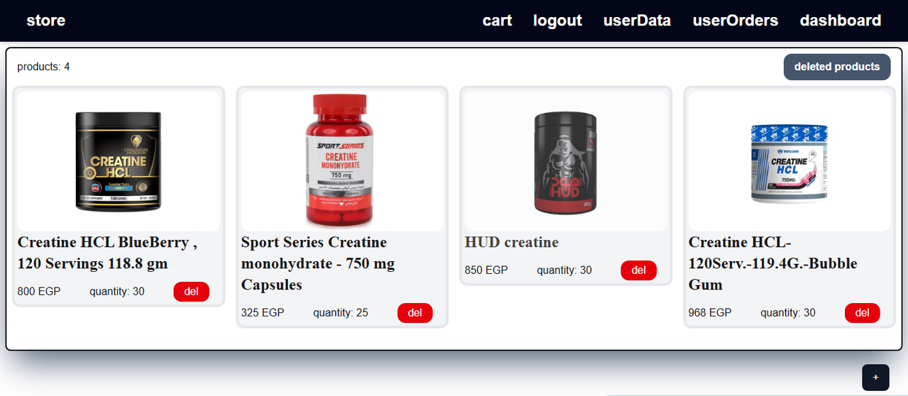Click the plus add-product button
908x396 pixels.
(875, 377)
